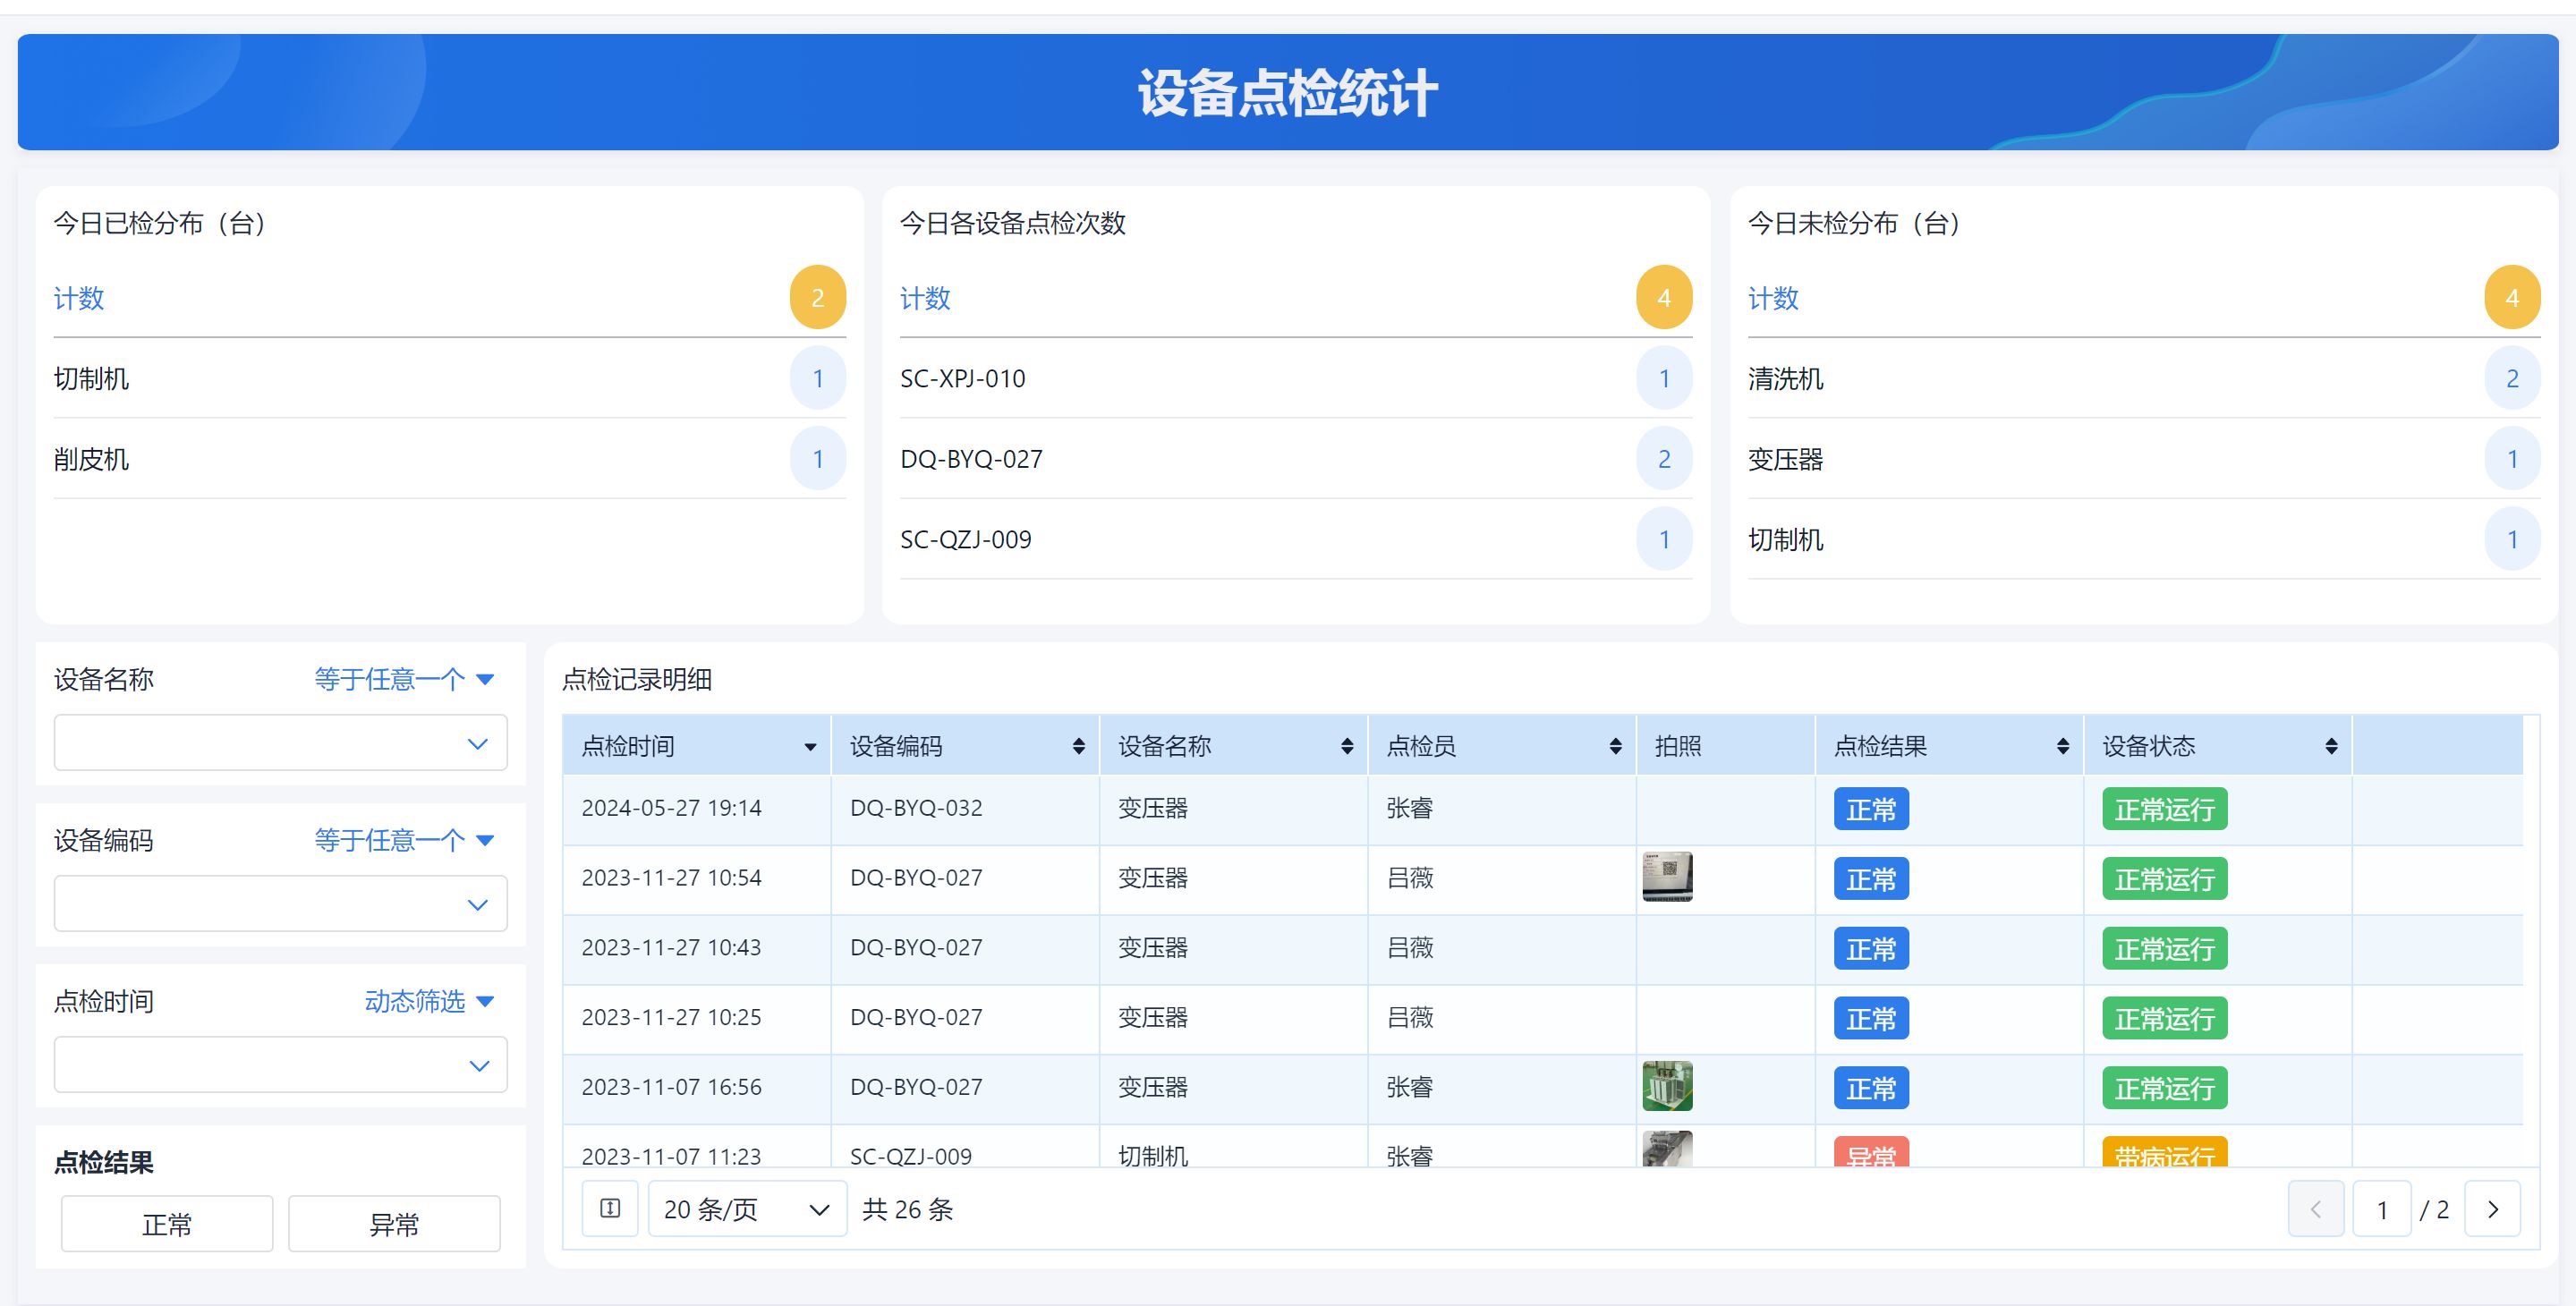Screen dimensions: 2576x1306
Task: Click the page number input box
Action: click(2381, 1209)
